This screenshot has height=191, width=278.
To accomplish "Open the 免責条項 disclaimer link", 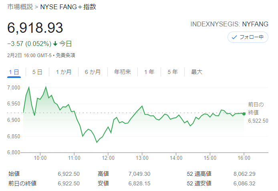I will [x=66, y=56].
